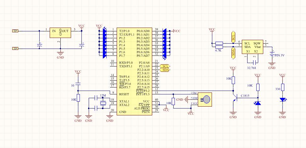Select the lower pull-up resistor on the SDA line
This screenshot has height=148, width=306.
tap(219, 47)
